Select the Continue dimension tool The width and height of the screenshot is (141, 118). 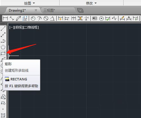(74, 18)
